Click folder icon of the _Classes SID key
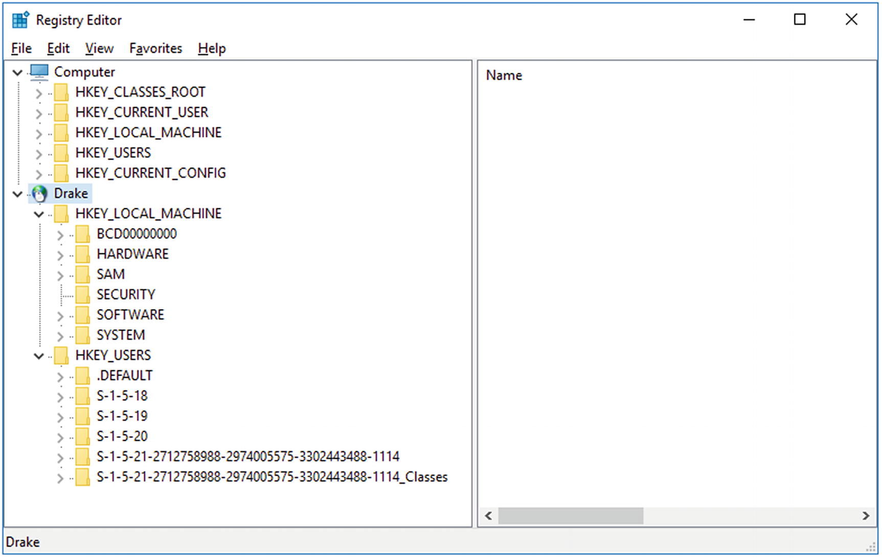The height and width of the screenshot is (558, 882). (82, 477)
